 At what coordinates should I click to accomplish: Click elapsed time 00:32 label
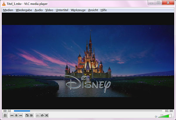pos(7,111)
